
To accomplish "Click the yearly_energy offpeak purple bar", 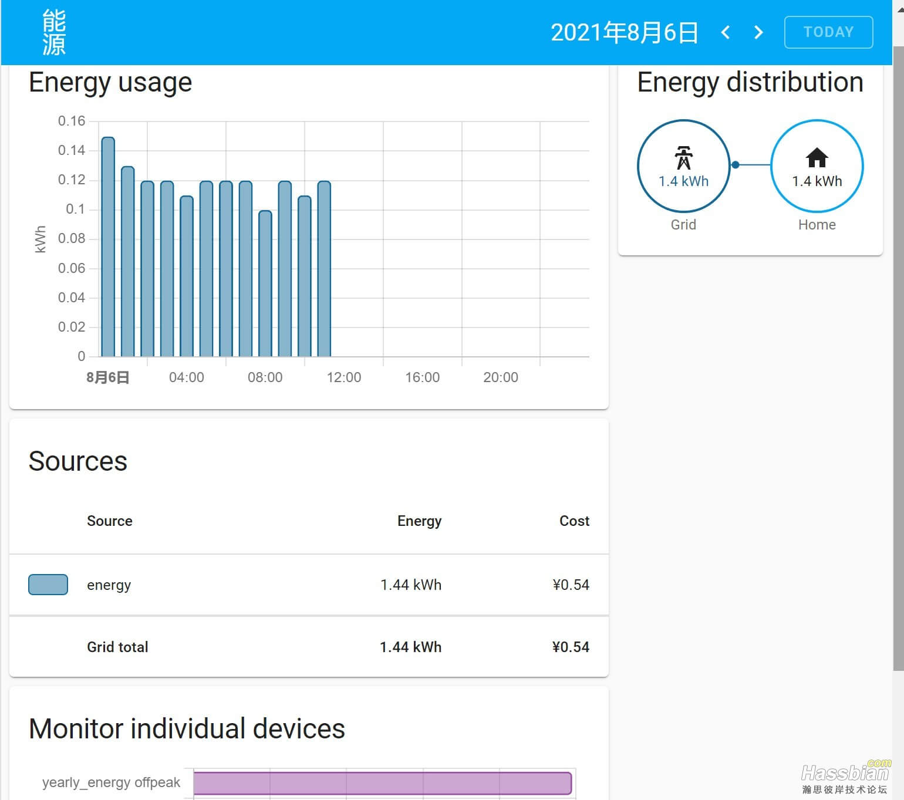I will tap(382, 784).
